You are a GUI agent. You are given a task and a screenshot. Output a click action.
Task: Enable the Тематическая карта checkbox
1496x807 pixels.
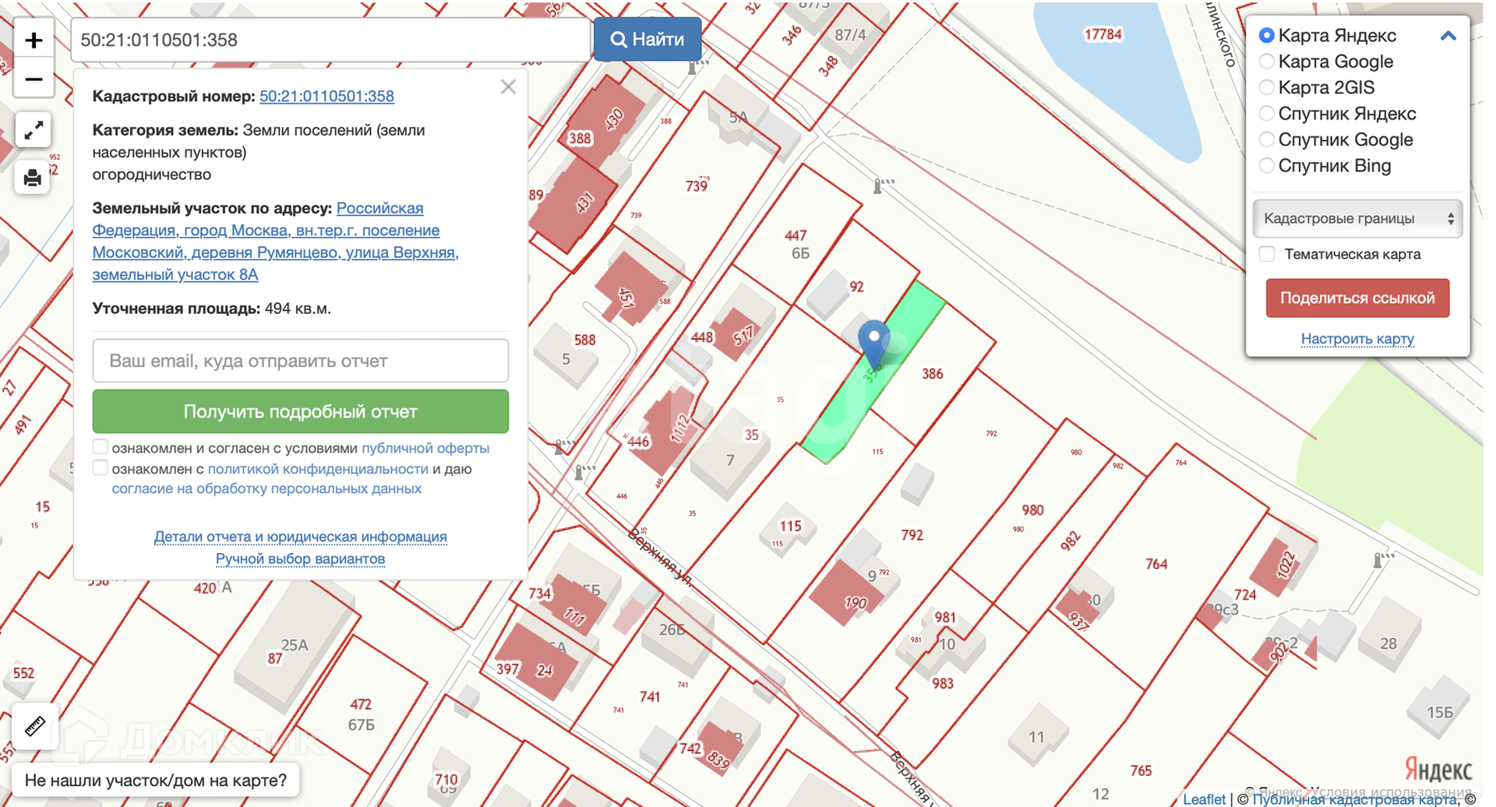point(1268,254)
